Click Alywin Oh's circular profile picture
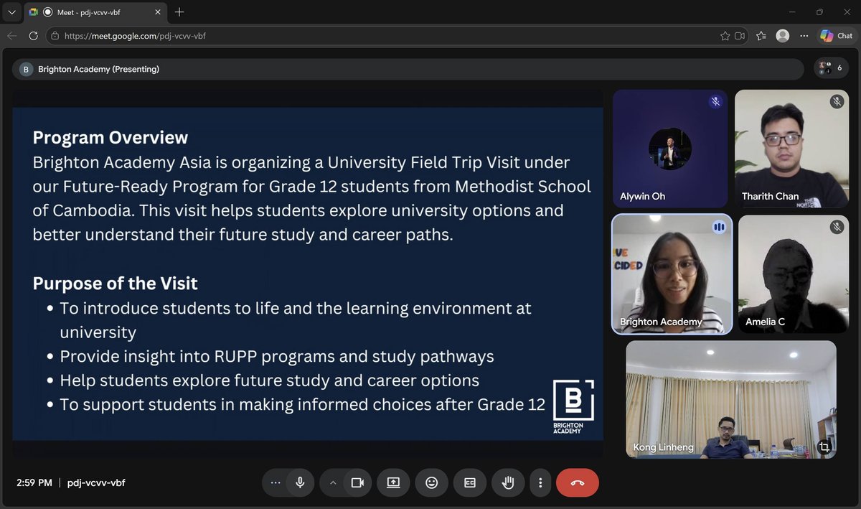 click(x=670, y=149)
